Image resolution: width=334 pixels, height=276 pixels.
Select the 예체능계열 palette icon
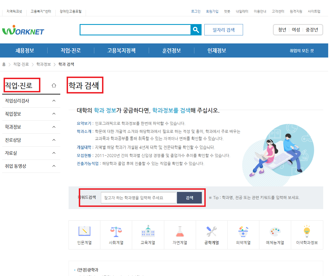pos(275,235)
